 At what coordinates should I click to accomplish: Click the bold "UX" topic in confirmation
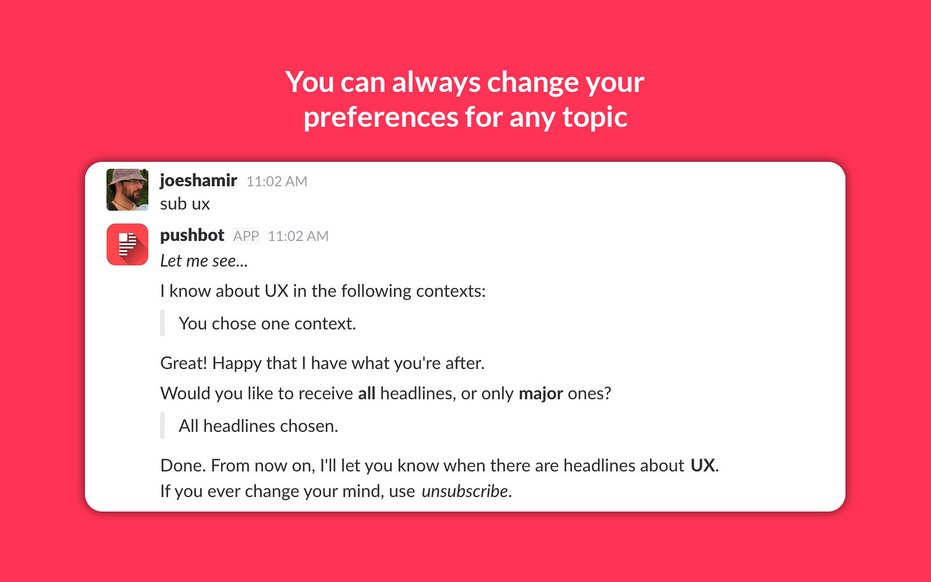[x=702, y=466]
